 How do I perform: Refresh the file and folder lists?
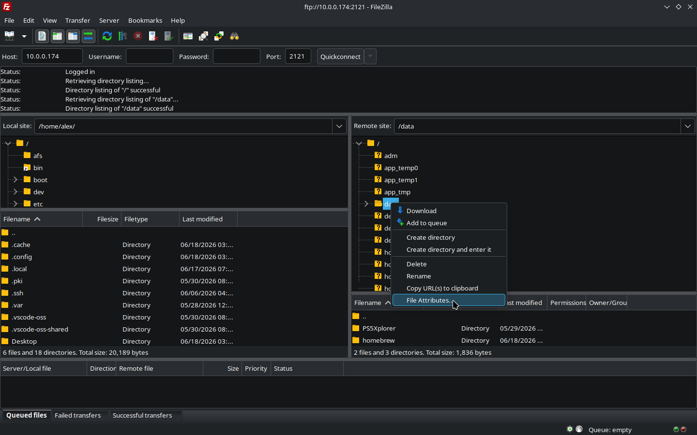click(x=107, y=36)
